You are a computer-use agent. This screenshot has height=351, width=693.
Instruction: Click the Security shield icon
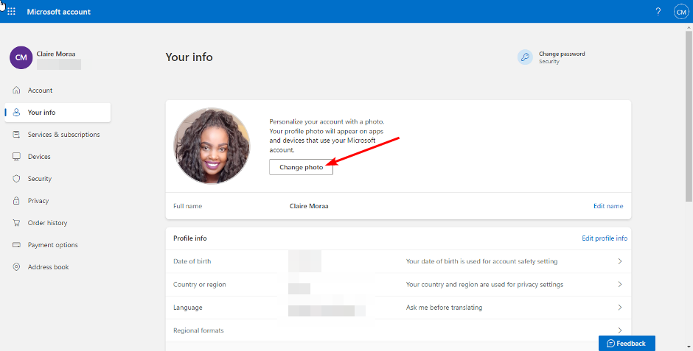pyautogui.click(x=16, y=178)
